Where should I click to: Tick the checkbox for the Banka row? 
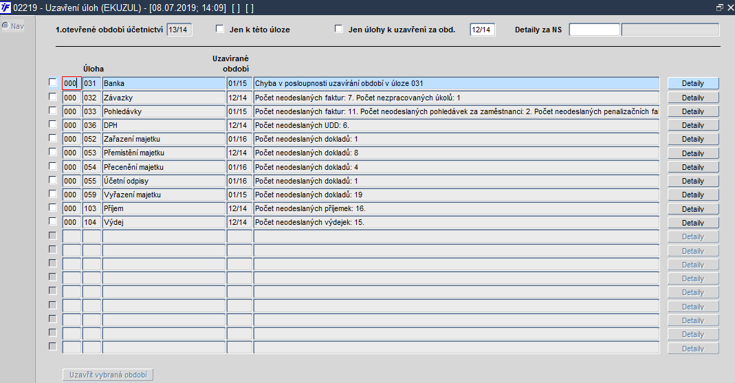click(x=52, y=83)
